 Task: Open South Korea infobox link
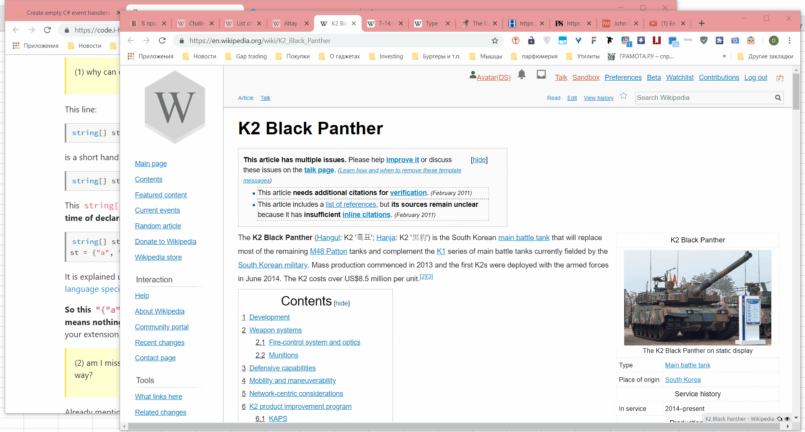pyautogui.click(x=683, y=380)
